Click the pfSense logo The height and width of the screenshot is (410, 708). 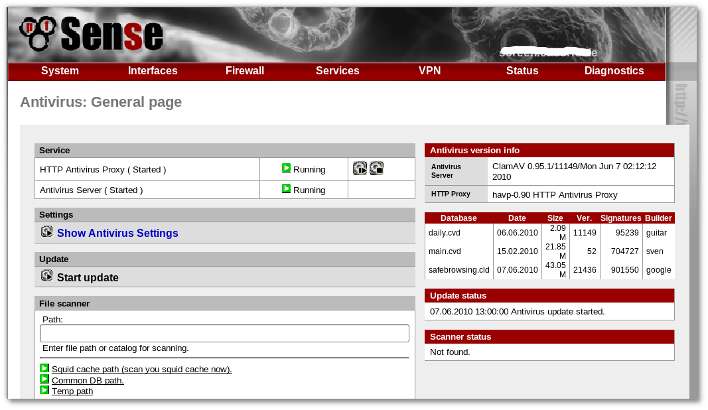[x=91, y=33]
